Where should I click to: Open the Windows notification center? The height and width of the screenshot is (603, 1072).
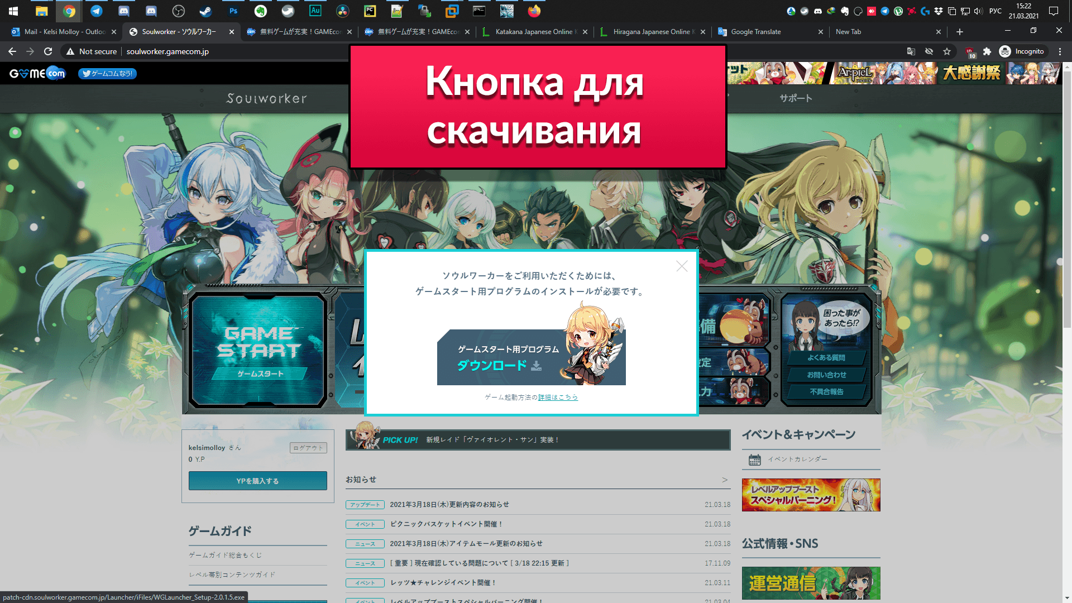pos(1054,11)
